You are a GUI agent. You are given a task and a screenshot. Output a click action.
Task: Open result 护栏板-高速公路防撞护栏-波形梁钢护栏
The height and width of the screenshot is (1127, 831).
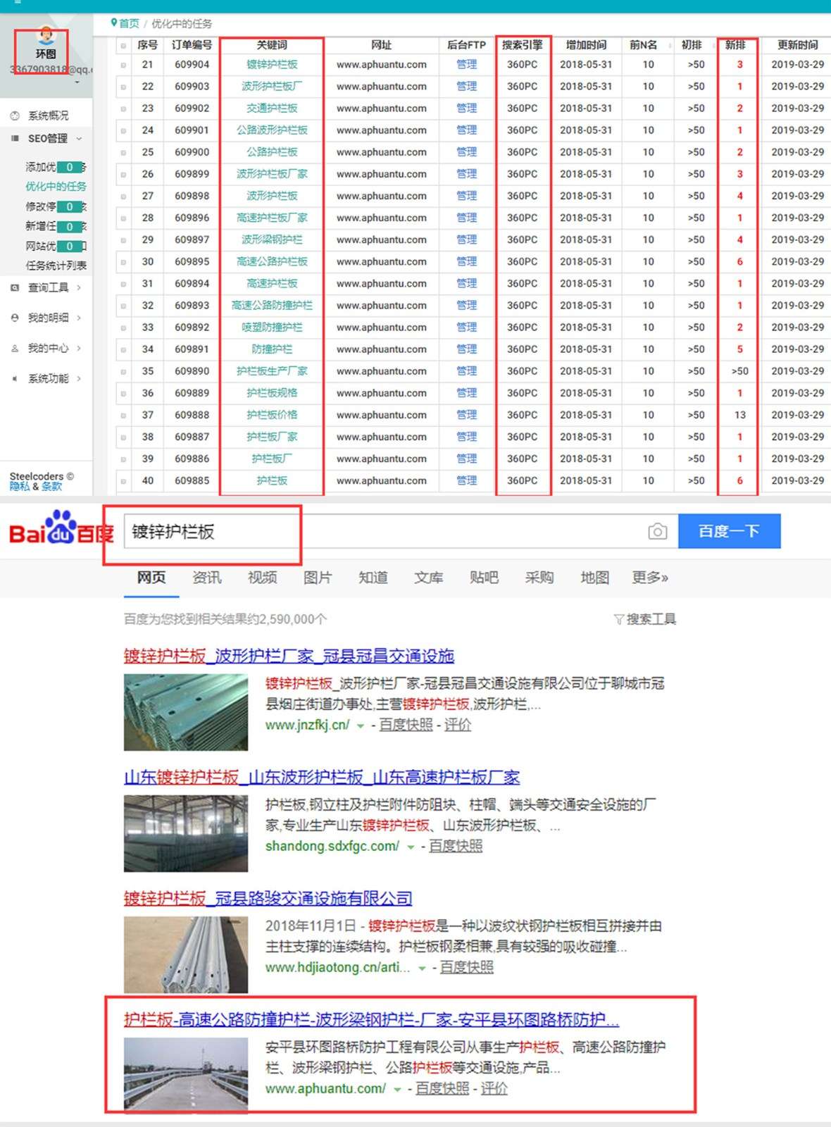372,1020
